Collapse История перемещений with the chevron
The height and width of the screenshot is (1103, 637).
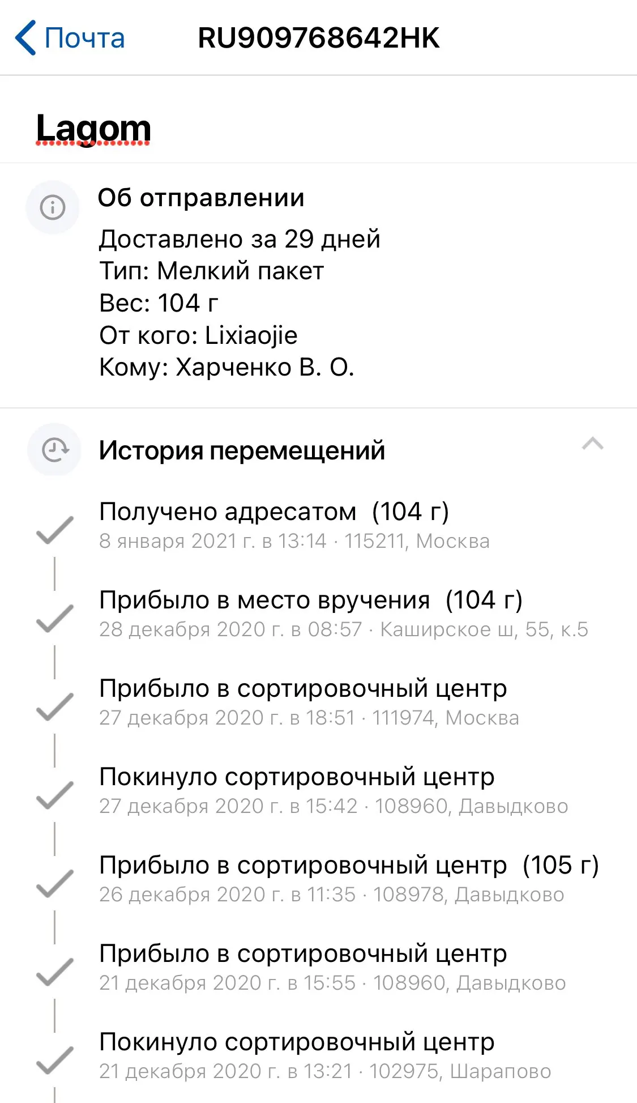pos(592,444)
